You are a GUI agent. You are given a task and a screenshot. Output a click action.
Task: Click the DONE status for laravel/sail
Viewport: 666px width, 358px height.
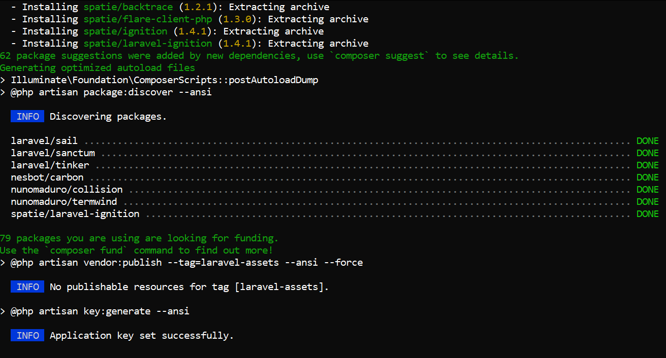647,141
